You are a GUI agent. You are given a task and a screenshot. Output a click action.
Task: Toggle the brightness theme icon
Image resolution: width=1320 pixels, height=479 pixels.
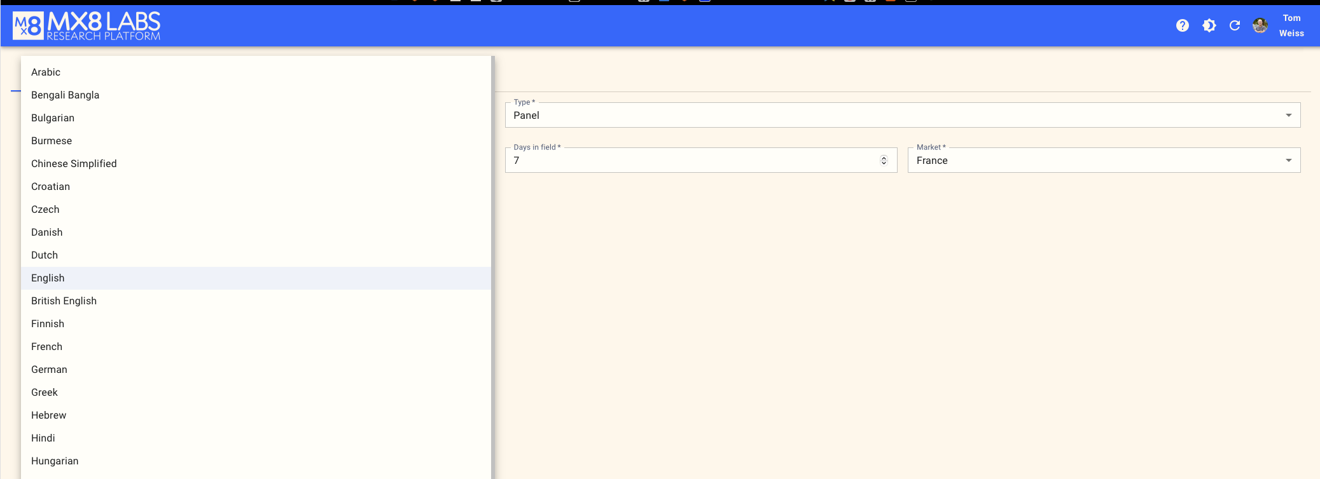[x=1209, y=25]
